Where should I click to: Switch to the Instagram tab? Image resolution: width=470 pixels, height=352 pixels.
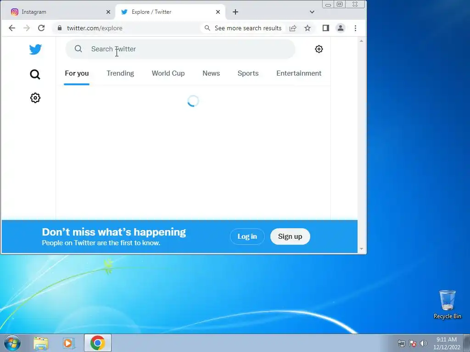click(58, 12)
